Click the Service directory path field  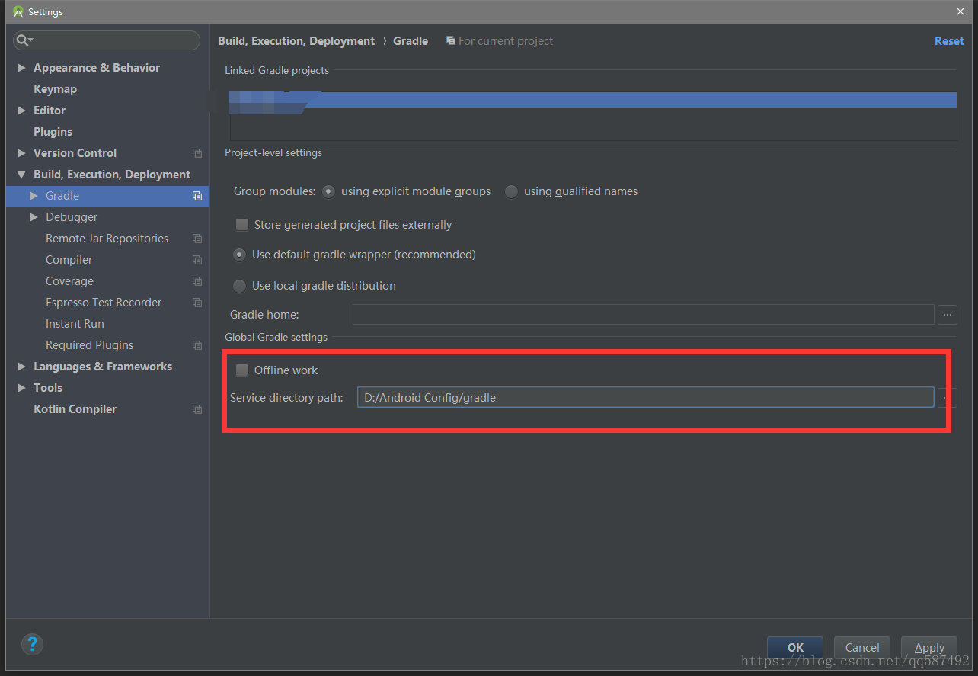(x=646, y=397)
